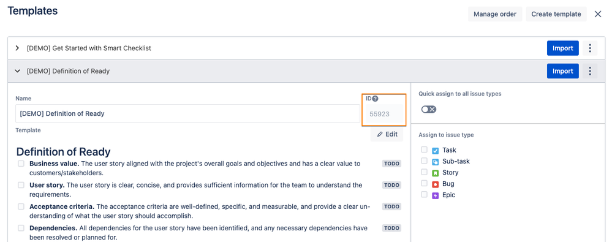Open TODO status of Business value item
This screenshot has width=612, height=242.
coord(391,164)
